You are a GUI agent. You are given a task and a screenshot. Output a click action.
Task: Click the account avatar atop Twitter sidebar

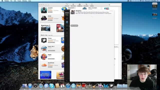[x=67, y=14]
